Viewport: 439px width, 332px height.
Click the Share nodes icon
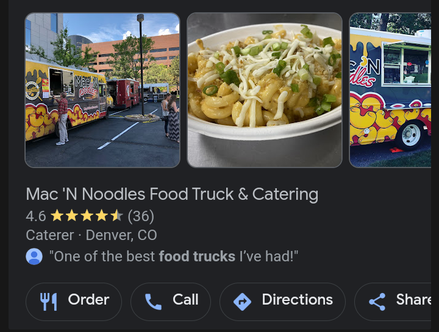[377, 302]
